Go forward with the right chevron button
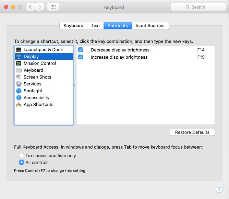 [x=39, y=7]
